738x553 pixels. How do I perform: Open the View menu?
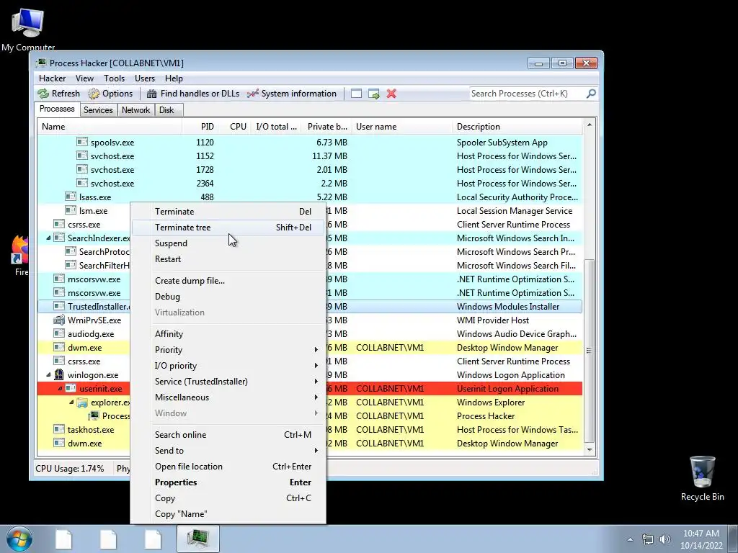coord(85,78)
